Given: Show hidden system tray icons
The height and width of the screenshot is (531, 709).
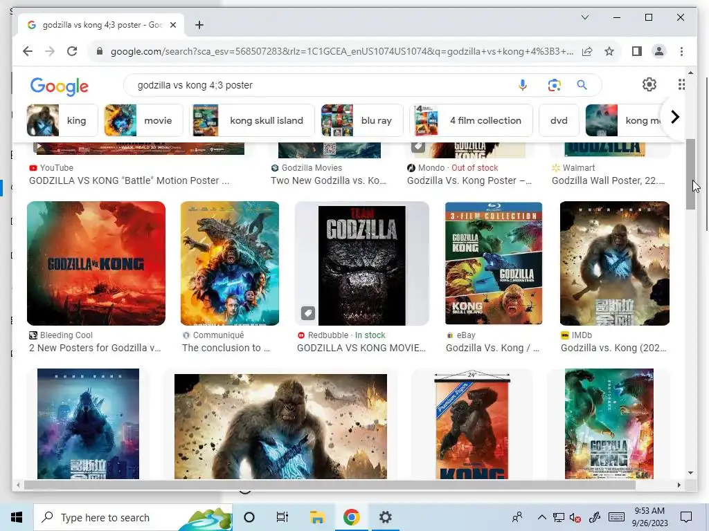Looking at the screenshot, I should coord(541,517).
